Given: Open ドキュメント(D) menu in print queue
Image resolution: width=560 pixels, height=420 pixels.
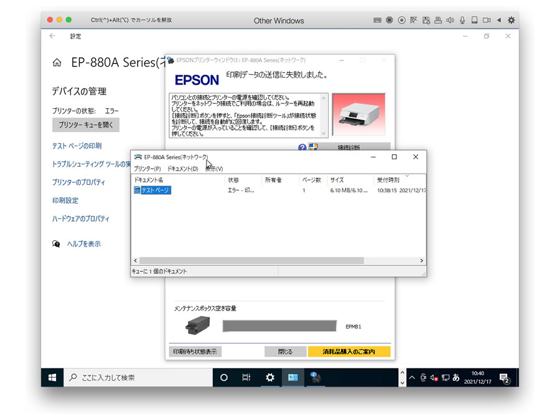Looking at the screenshot, I should click(183, 169).
